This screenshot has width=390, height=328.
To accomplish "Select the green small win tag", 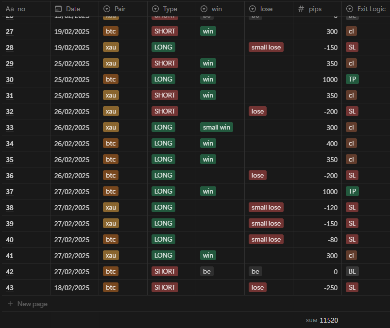I will click(x=217, y=127).
